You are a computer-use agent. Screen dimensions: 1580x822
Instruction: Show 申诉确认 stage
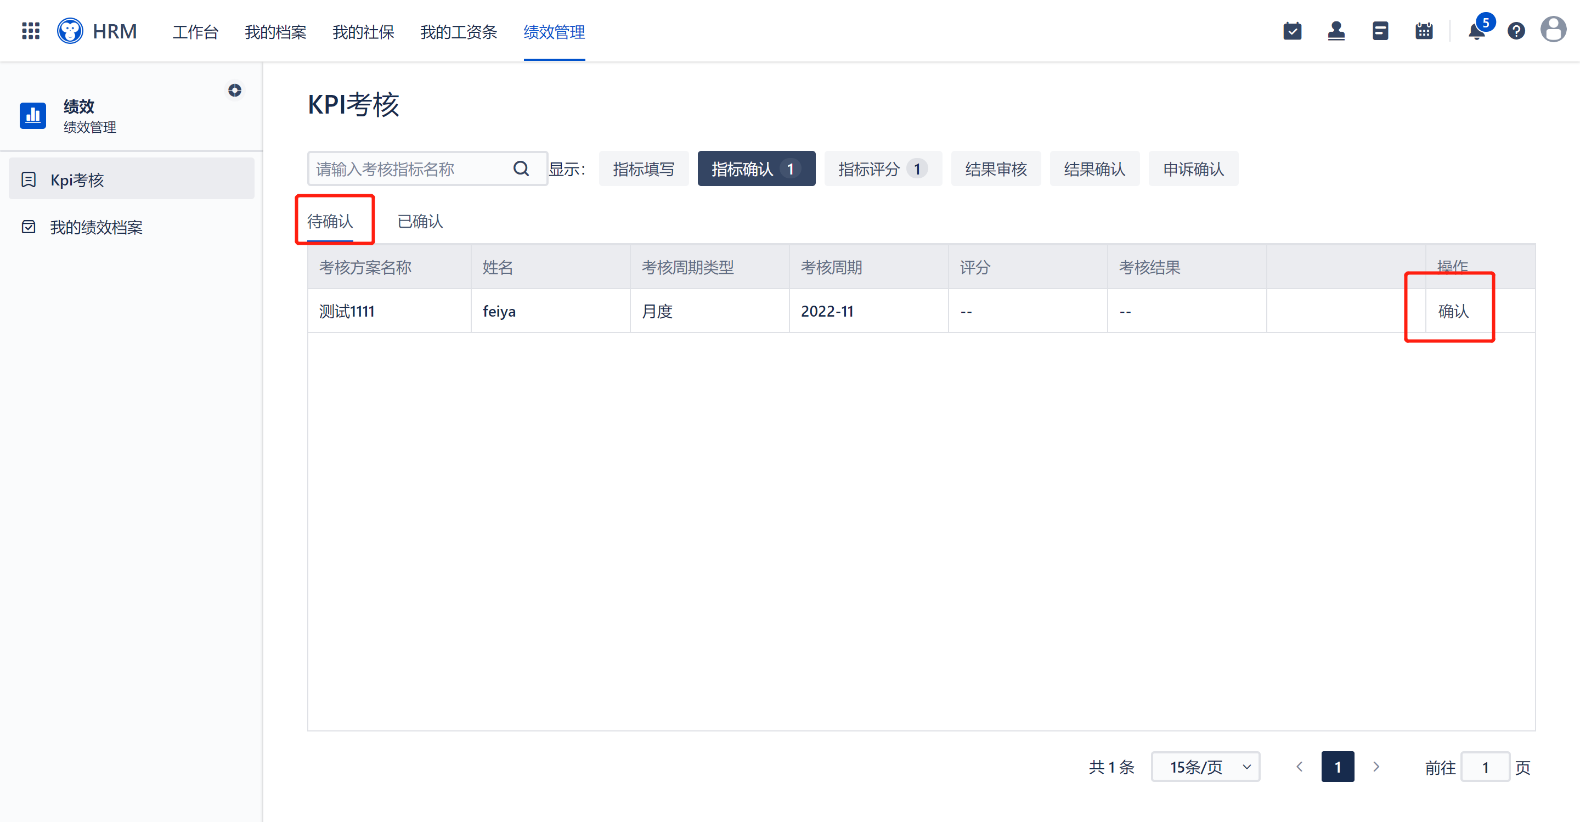[x=1194, y=168]
